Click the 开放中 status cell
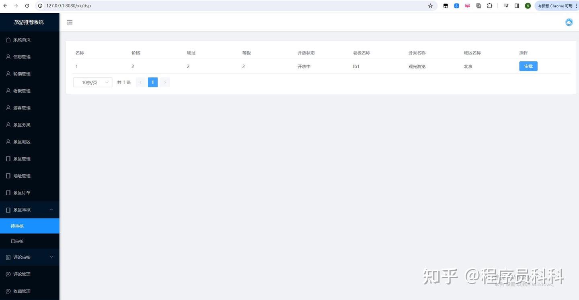The width and height of the screenshot is (579, 300). 304,67
